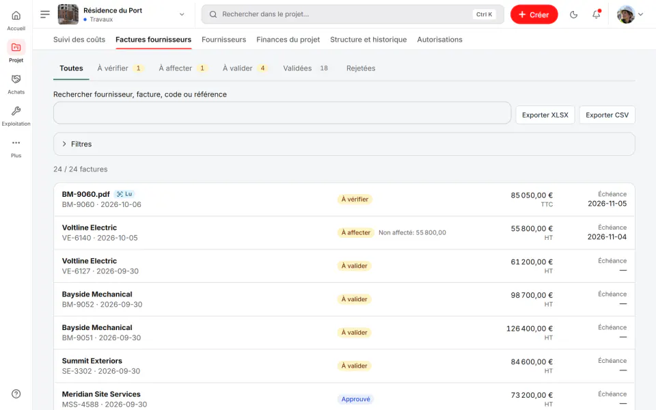
Task: Show the Rejetées invoices
Action: pyautogui.click(x=361, y=68)
